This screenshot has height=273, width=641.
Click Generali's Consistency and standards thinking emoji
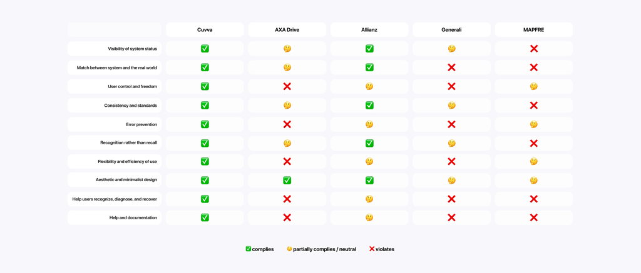(x=451, y=106)
